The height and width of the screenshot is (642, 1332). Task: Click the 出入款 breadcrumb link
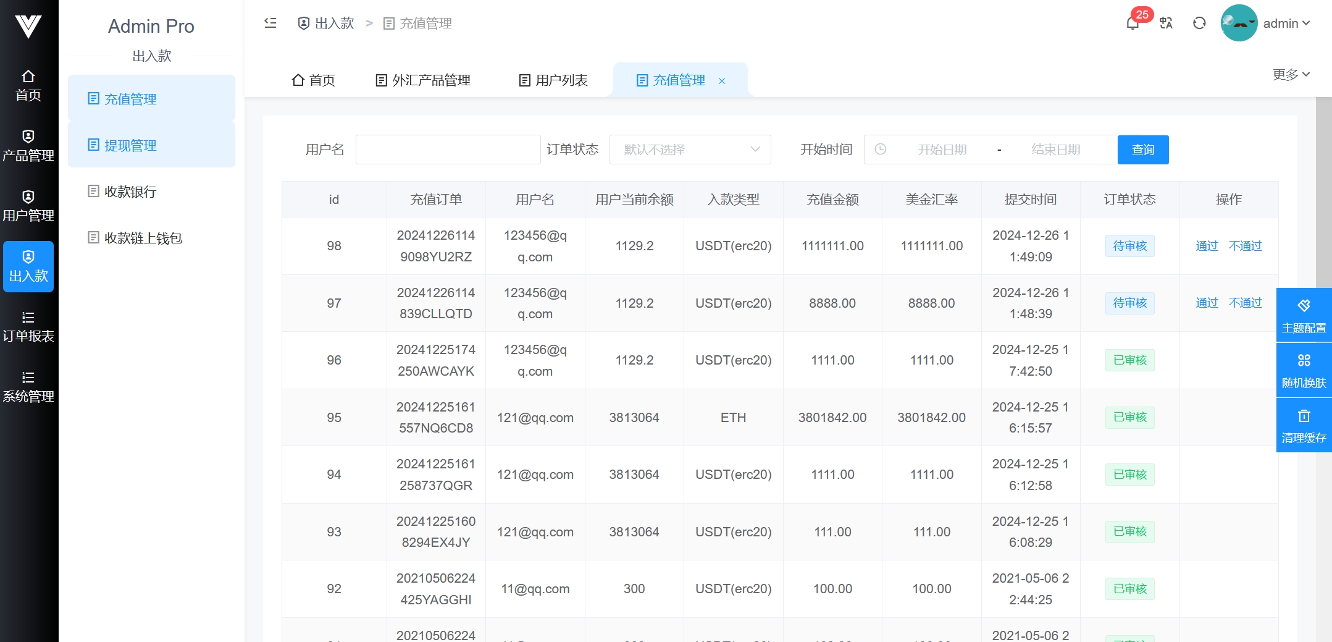(x=327, y=23)
